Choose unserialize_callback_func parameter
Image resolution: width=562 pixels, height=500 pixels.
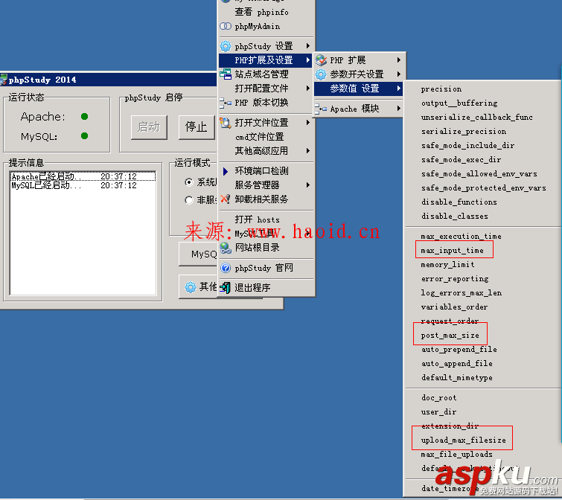[x=476, y=117]
